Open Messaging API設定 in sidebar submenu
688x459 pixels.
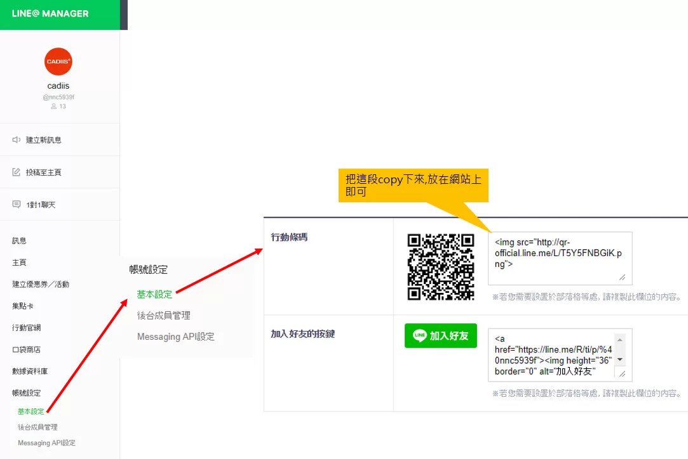click(x=46, y=443)
